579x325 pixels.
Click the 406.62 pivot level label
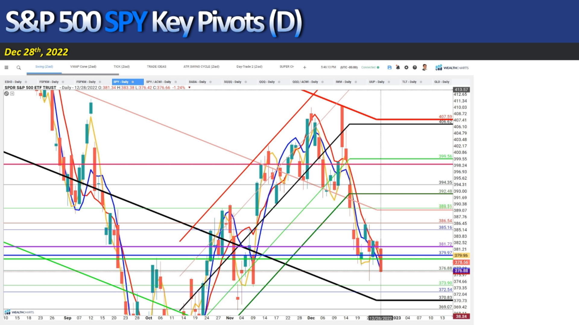tap(445, 122)
